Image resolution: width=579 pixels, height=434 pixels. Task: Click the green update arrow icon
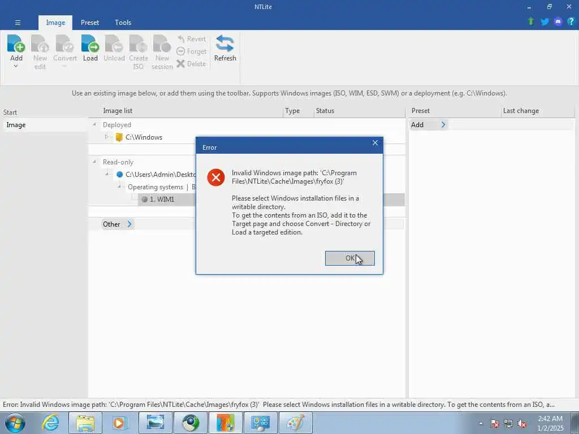click(531, 21)
